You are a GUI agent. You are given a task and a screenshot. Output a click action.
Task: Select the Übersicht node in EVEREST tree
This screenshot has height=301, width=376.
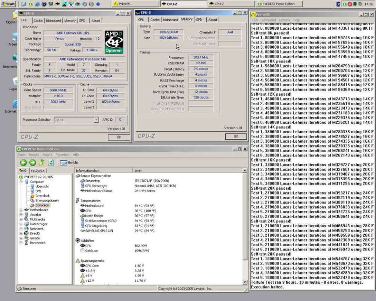click(42, 186)
